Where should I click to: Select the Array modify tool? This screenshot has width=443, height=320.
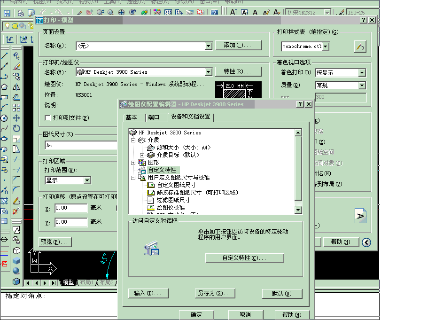pos(16,108)
